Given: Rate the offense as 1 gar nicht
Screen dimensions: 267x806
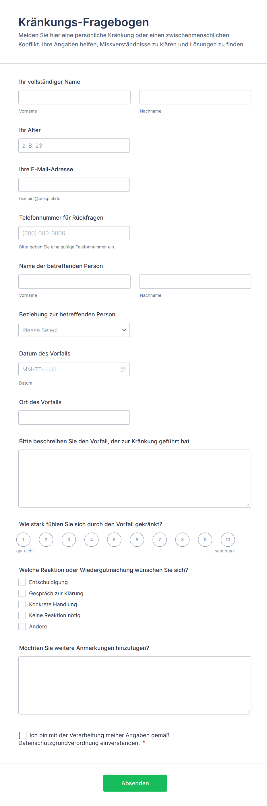Looking at the screenshot, I should [x=23, y=539].
